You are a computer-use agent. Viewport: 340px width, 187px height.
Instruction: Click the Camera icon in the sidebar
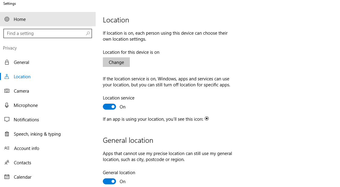point(7,91)
